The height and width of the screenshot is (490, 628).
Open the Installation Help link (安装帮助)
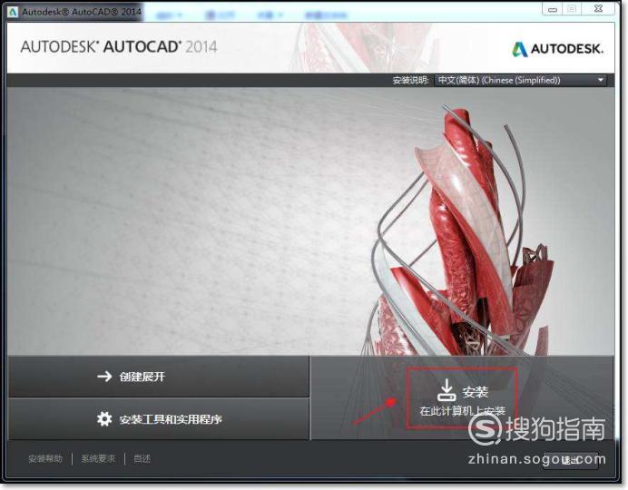45,459
